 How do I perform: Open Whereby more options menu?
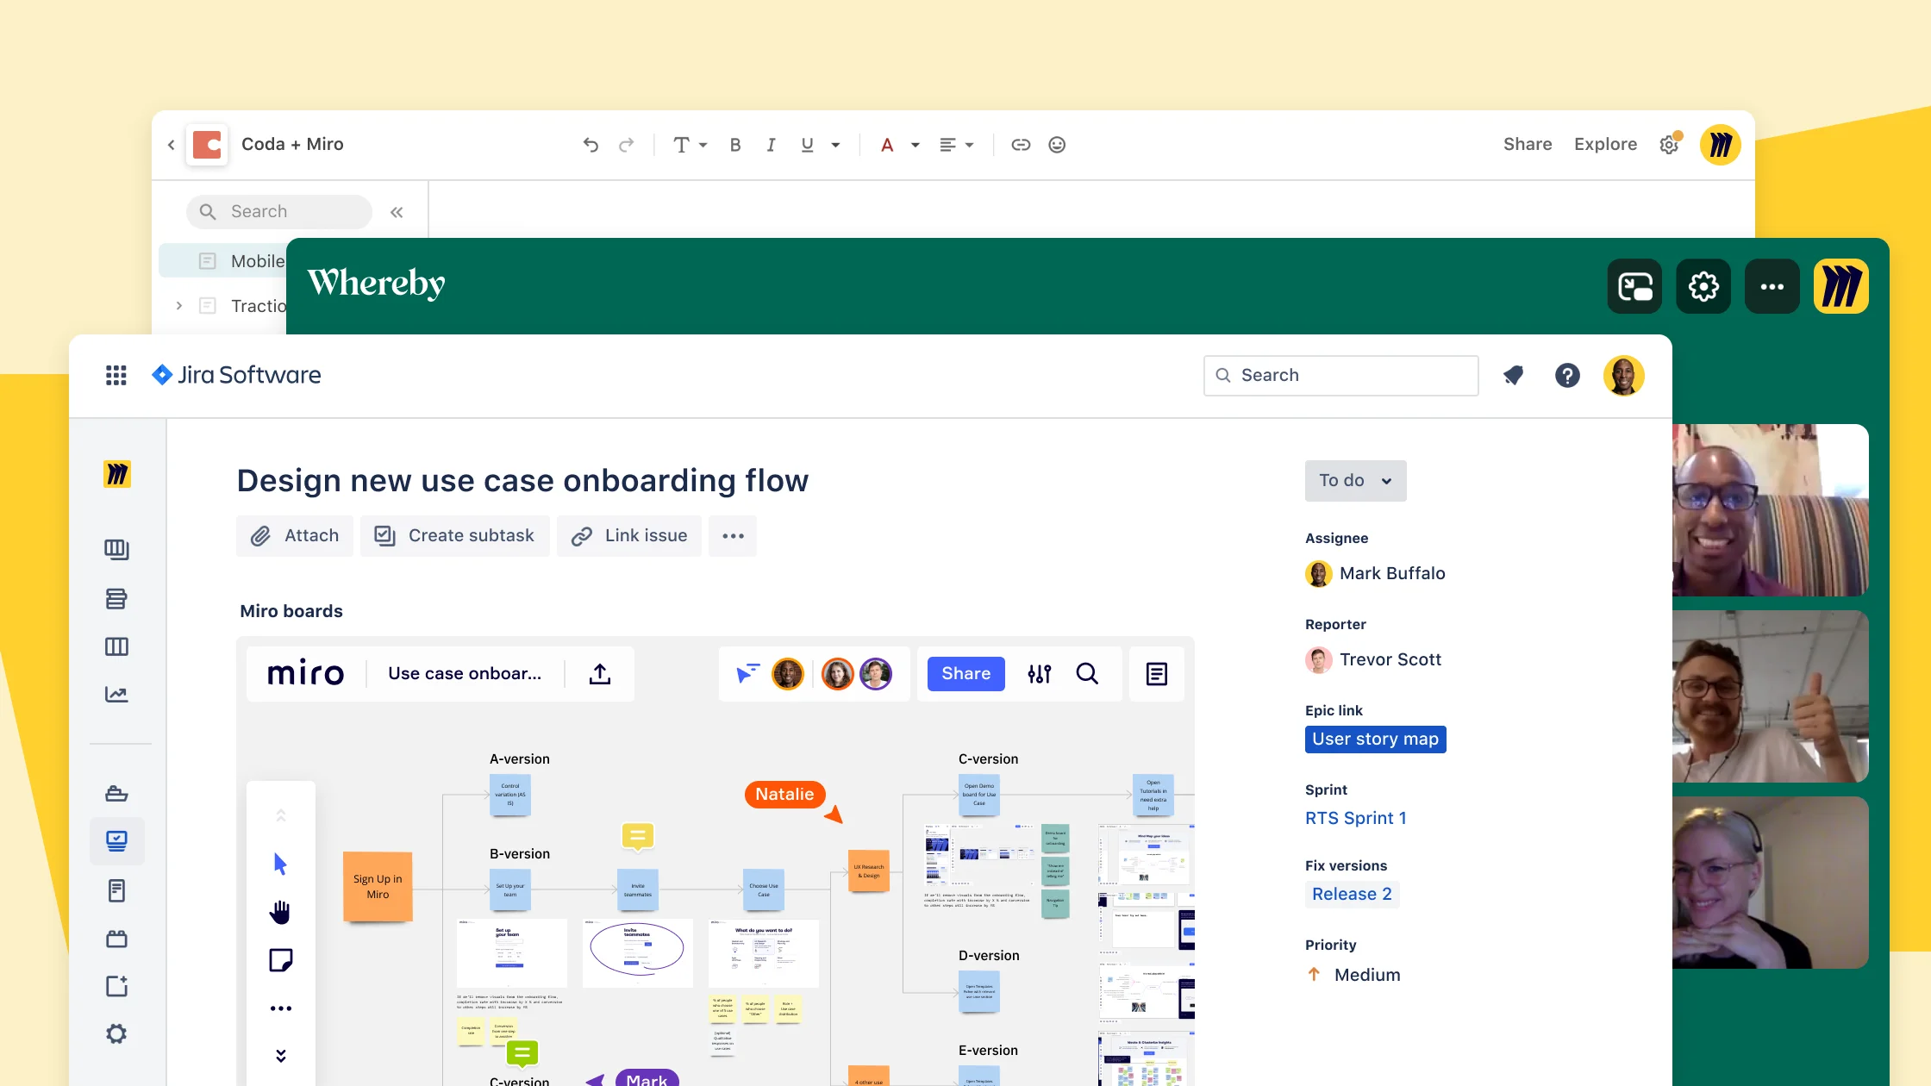1772,286
